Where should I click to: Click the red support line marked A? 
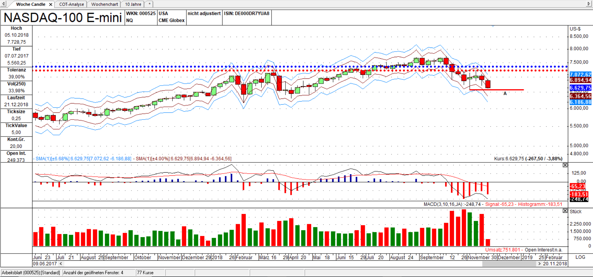coord(497,90)
